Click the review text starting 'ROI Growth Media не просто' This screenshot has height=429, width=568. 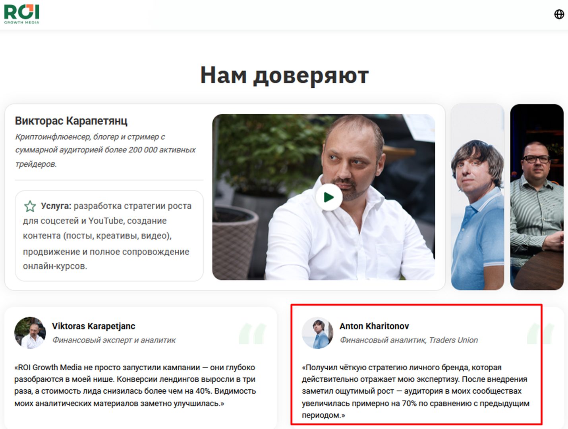pos(135,385)
